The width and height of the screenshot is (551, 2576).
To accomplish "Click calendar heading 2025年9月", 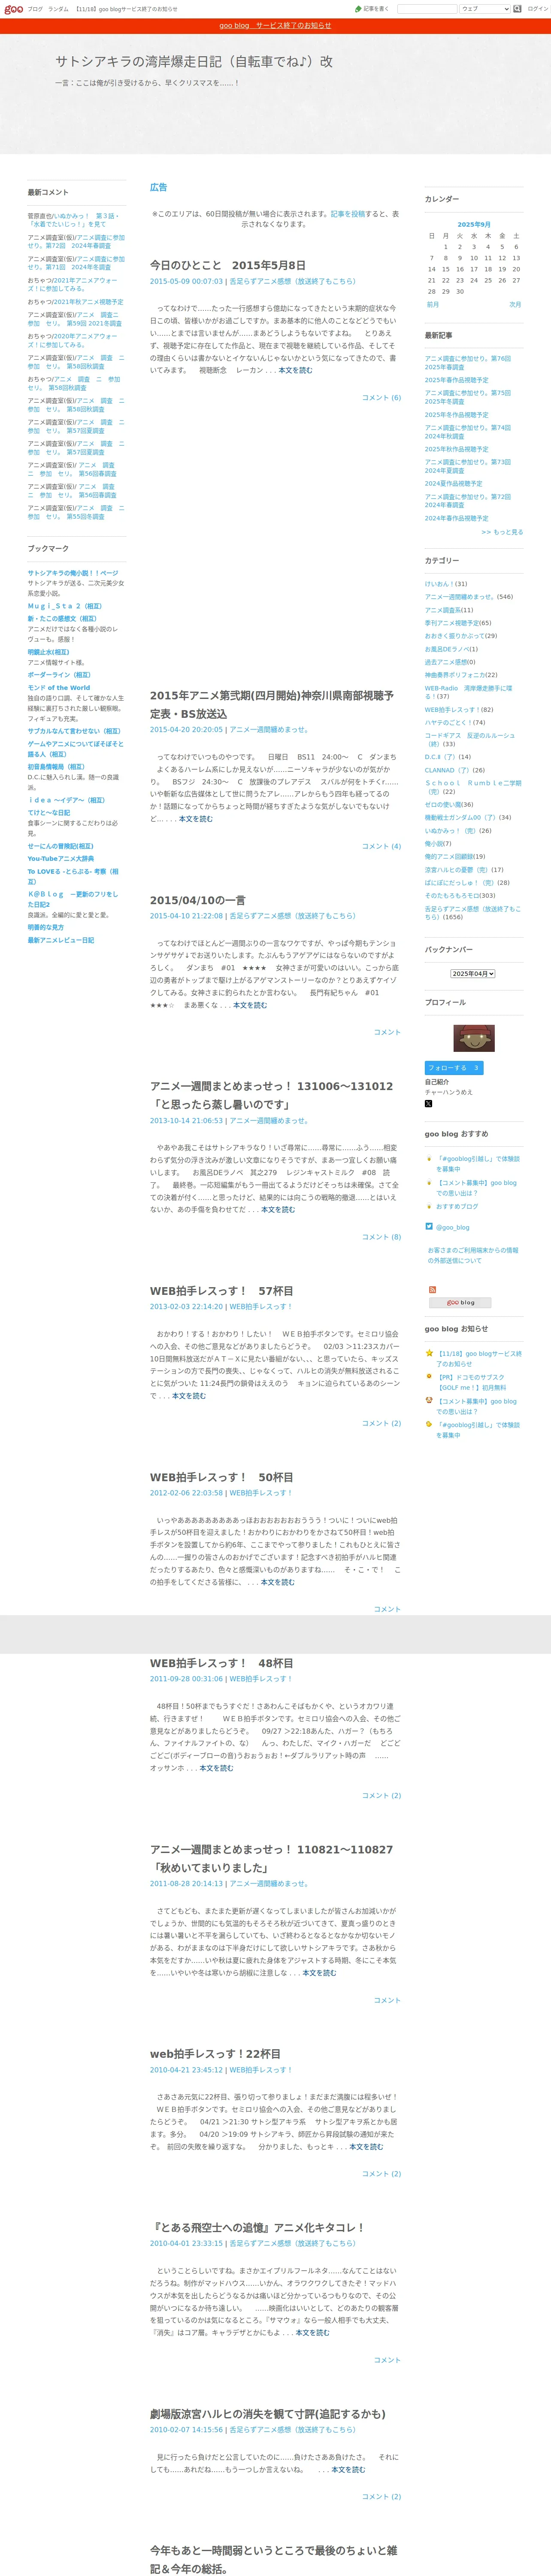I will point(474,225).
